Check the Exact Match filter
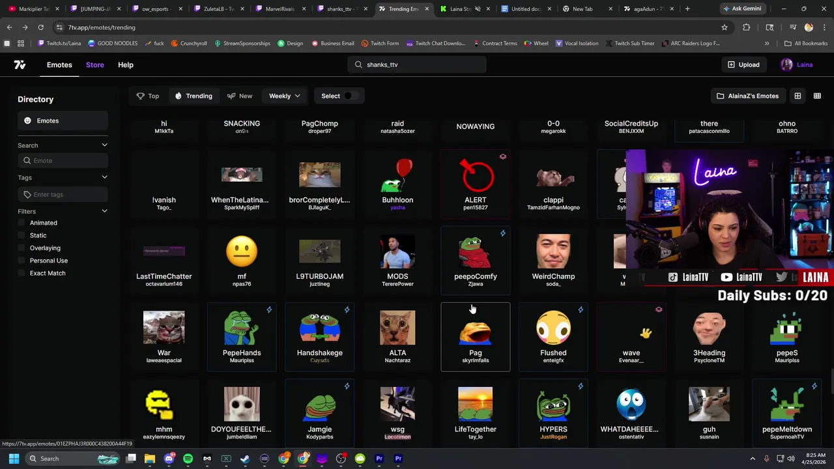The width and height of the screenshot is (834, 469). click(22, 273)
